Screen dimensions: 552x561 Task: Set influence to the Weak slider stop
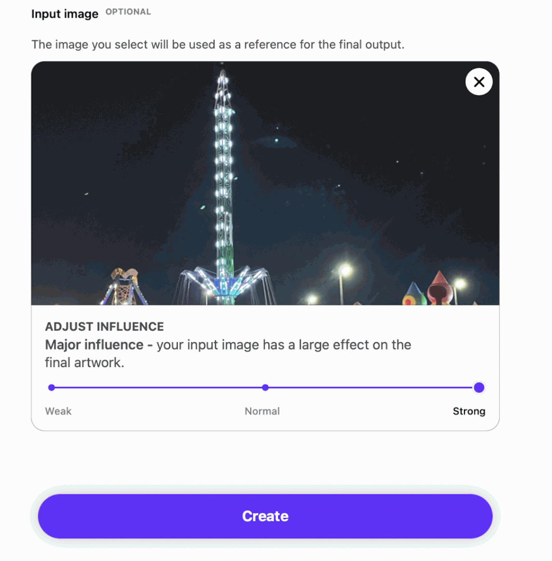[51, 387]
